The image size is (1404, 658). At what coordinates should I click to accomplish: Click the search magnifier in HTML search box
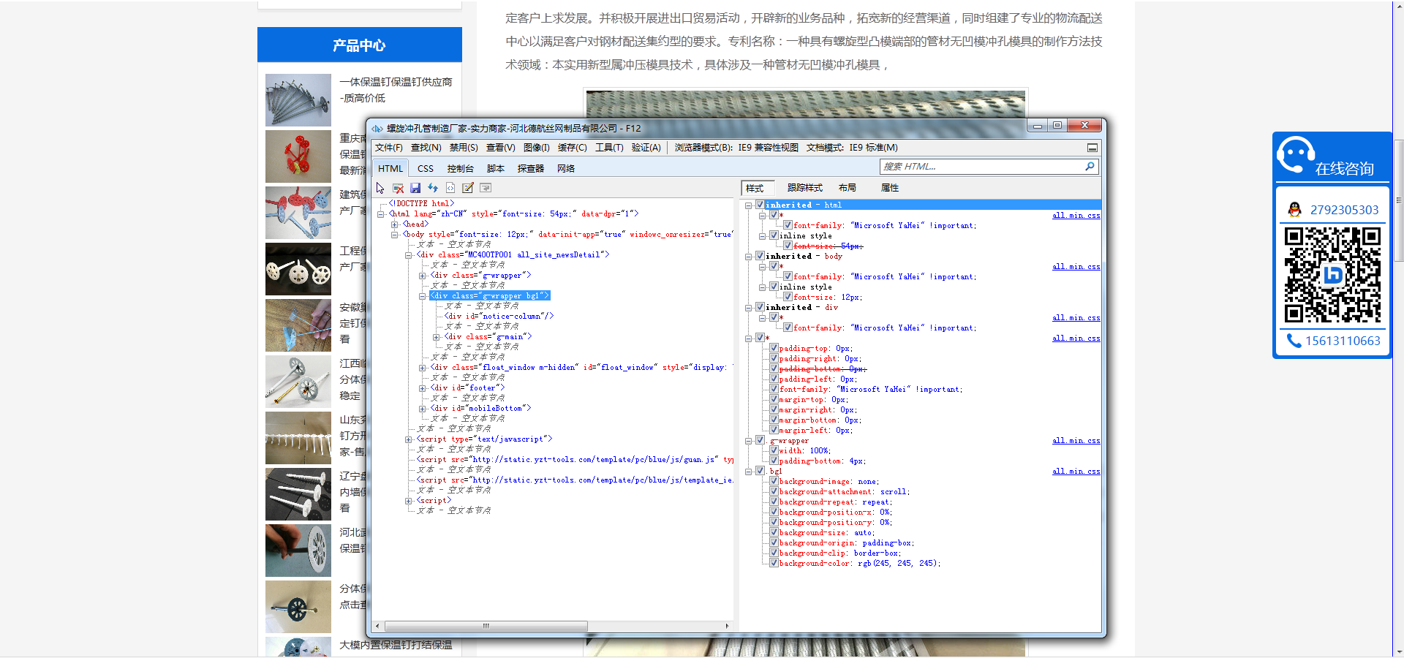pyautogui.click(x=1090, y=167)
